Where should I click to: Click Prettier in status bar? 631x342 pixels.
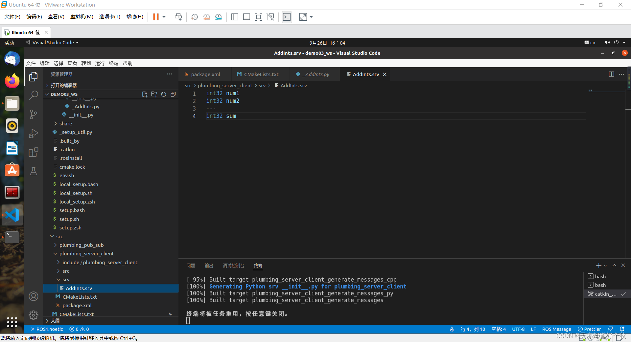[589, 329]
